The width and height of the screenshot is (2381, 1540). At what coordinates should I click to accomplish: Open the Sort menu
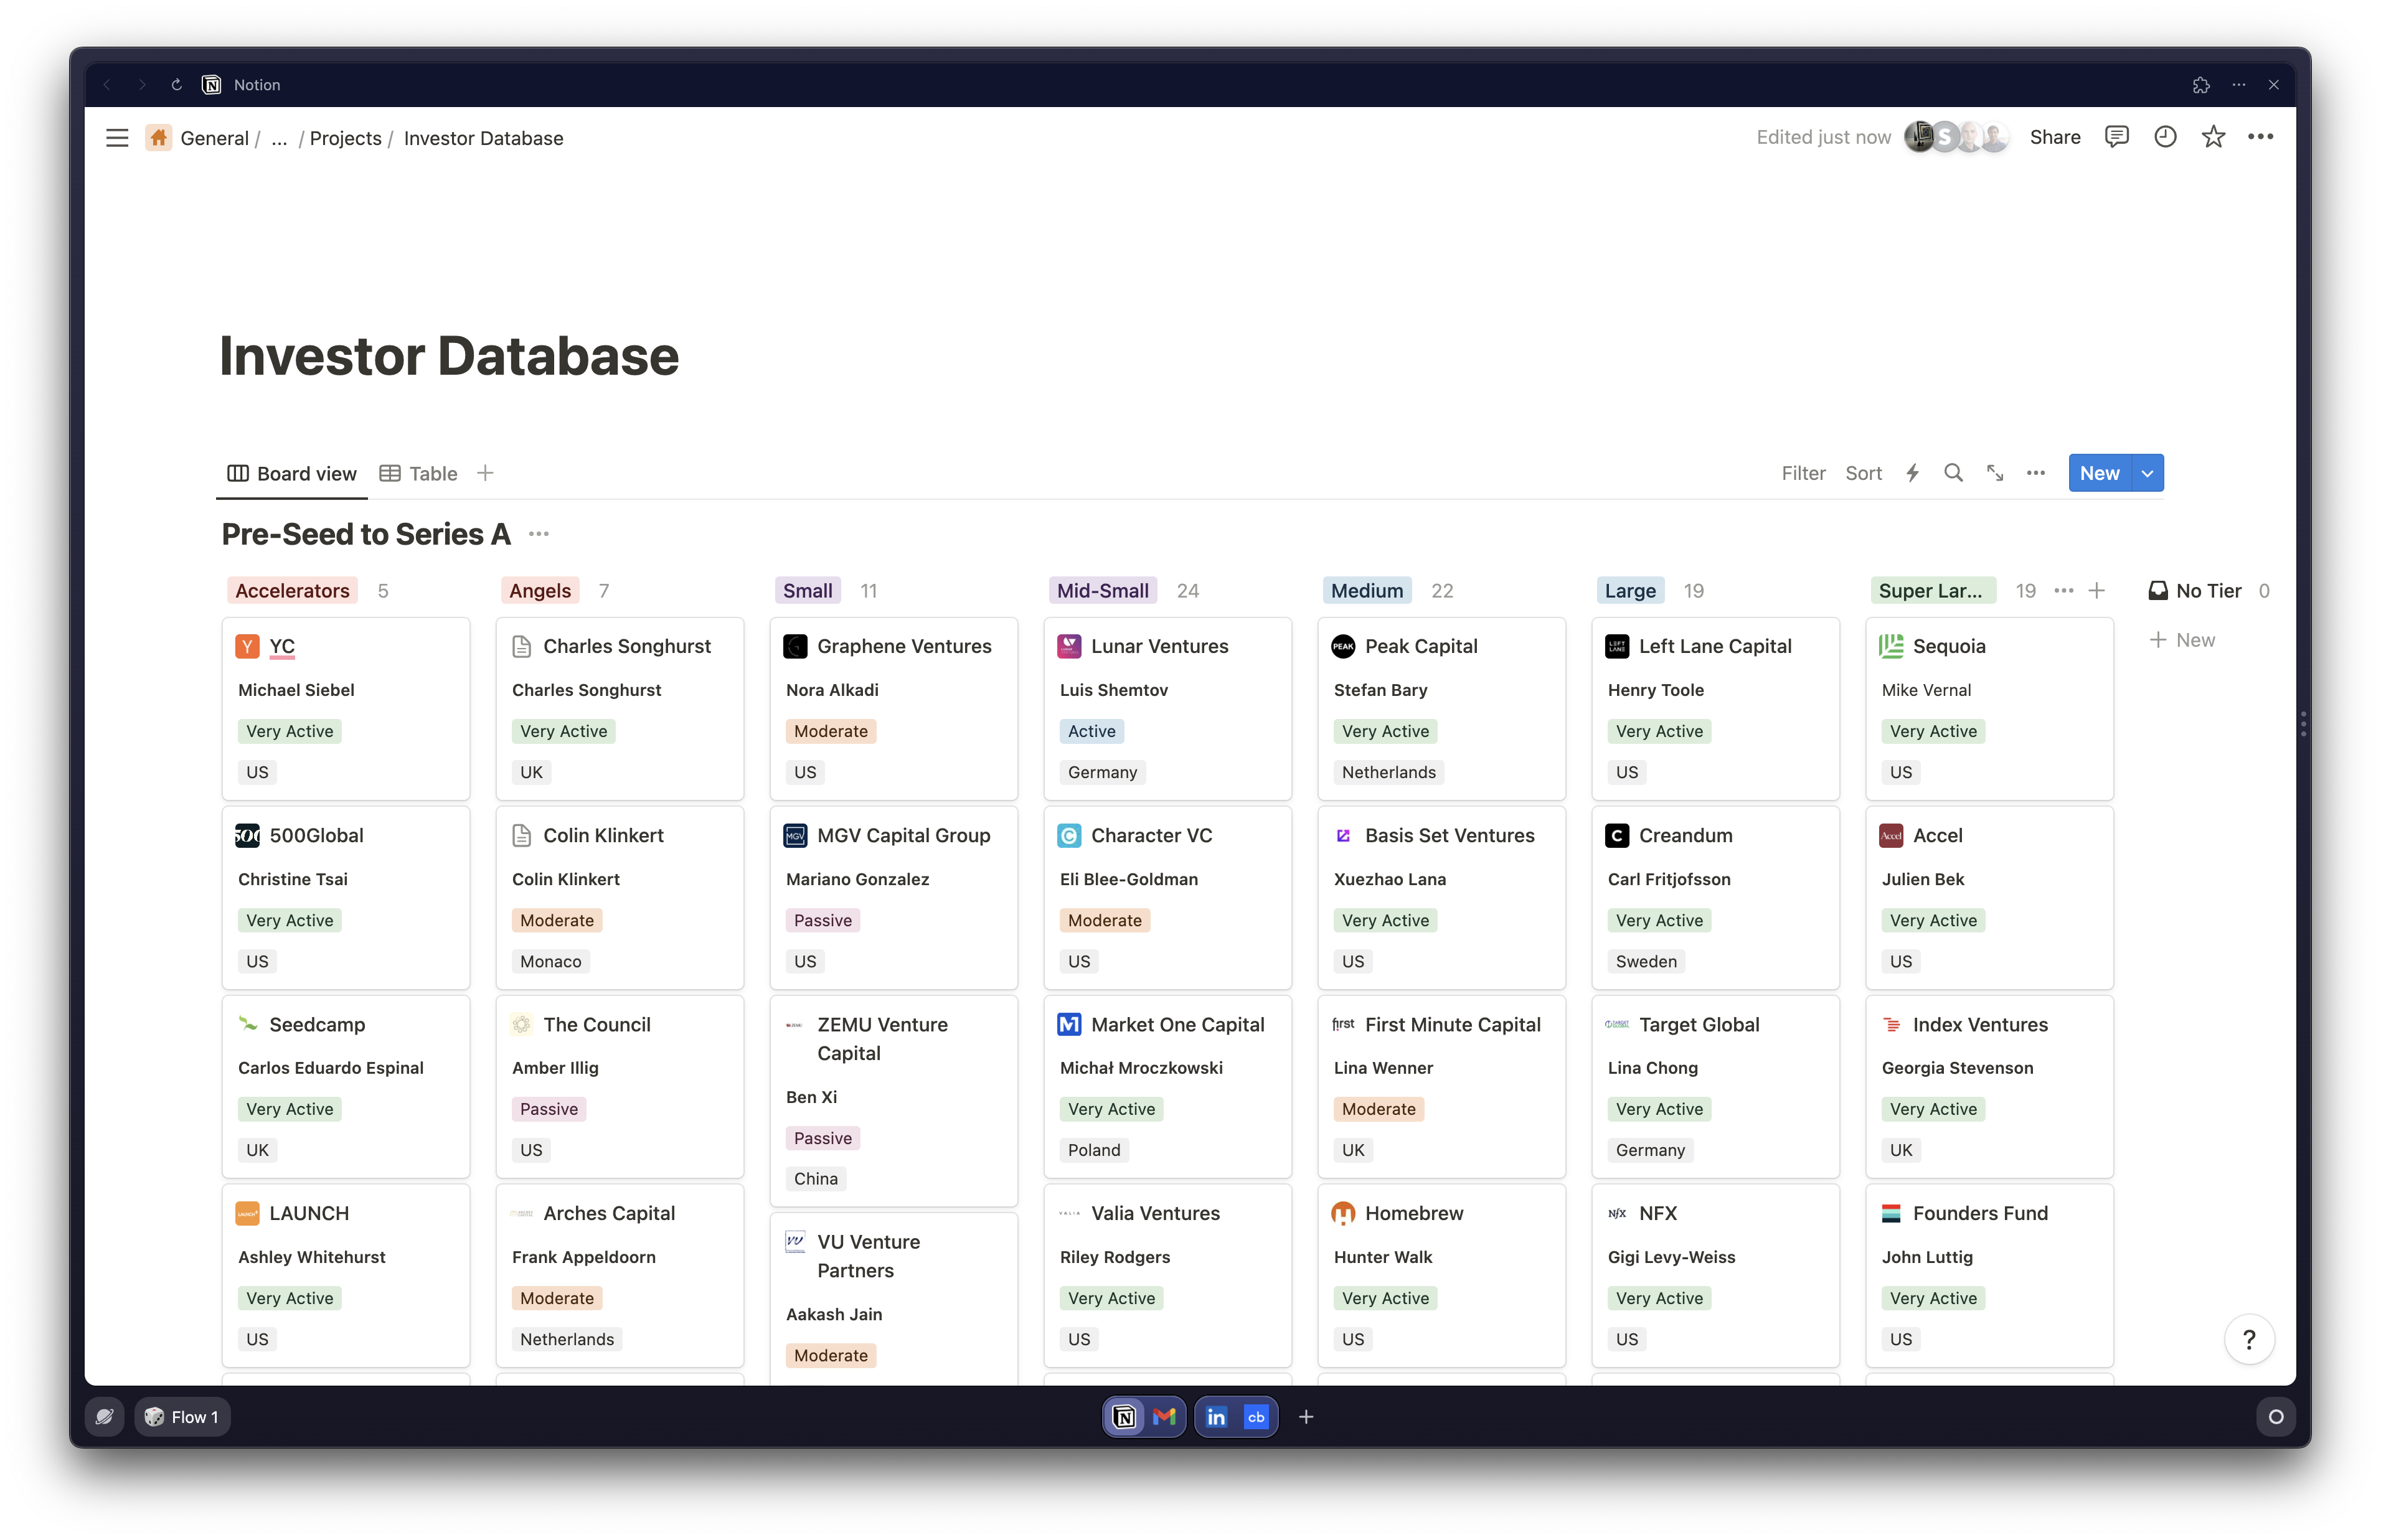coord(1863,473)
